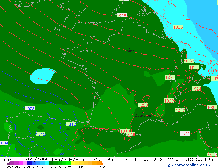Click the bright yellow legend swatch
The width and height of the screenshot is (218, 168).
[x=73, y=164]
